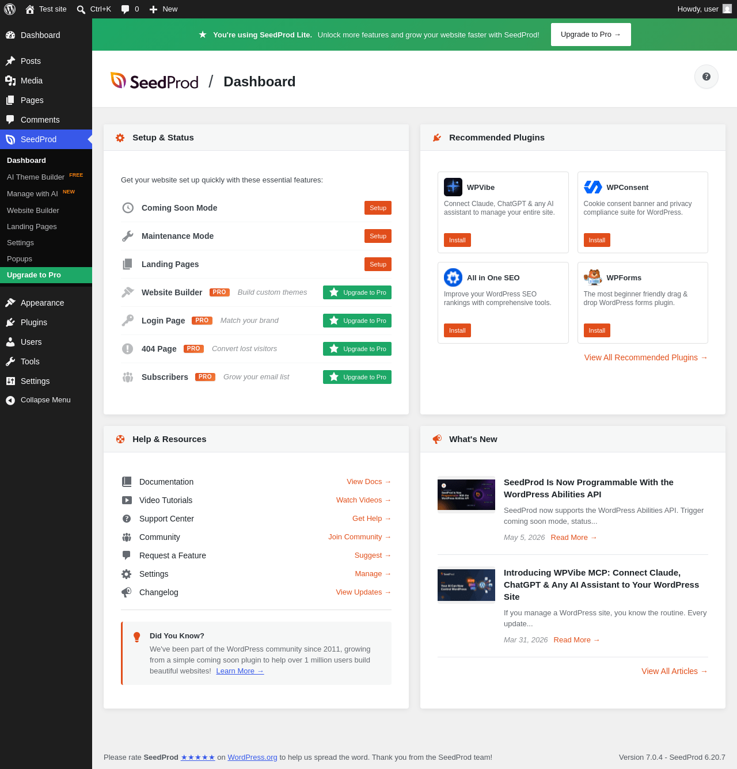Click the Did You Know lightbulb icon
737x769 pixels.
click(x=136, y=637)
